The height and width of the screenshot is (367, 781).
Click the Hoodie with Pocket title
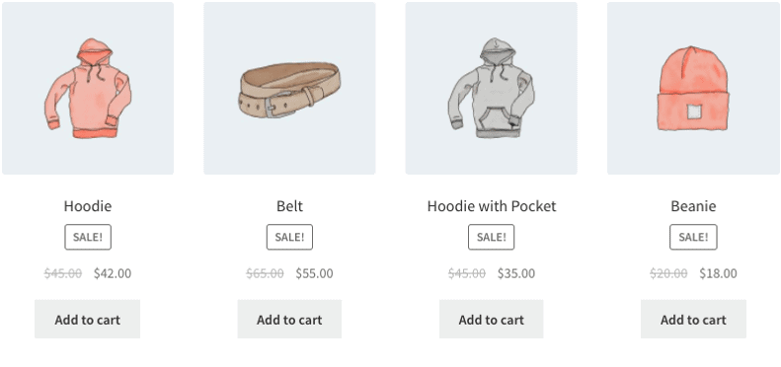coord(492,206)
